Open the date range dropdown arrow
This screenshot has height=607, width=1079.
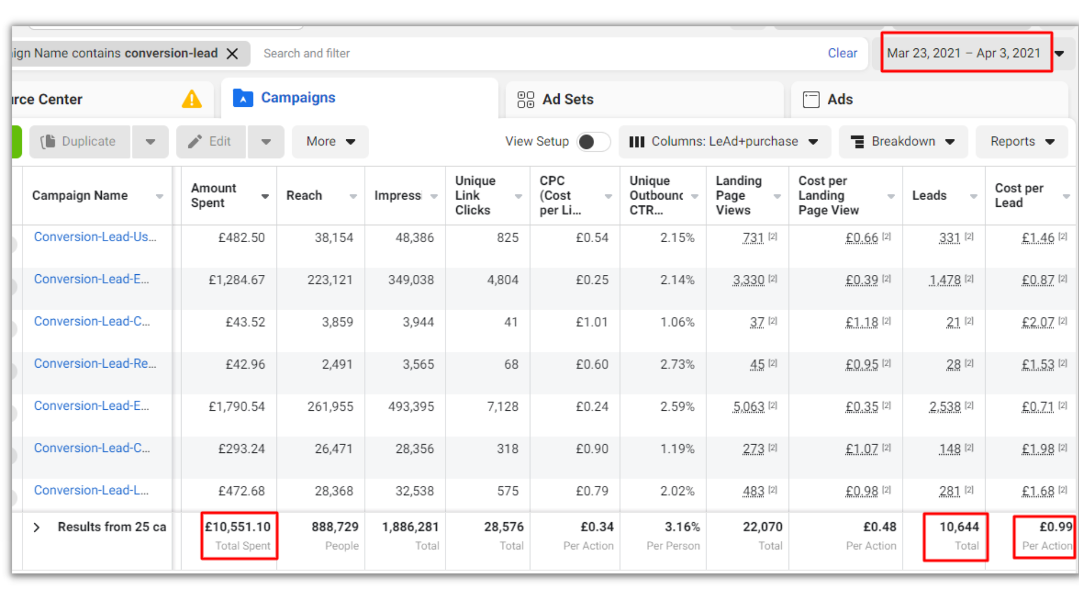(x=1059, y=53)
